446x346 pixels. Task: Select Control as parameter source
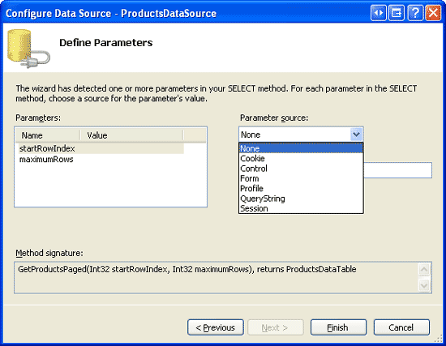[x=301, y=169]
